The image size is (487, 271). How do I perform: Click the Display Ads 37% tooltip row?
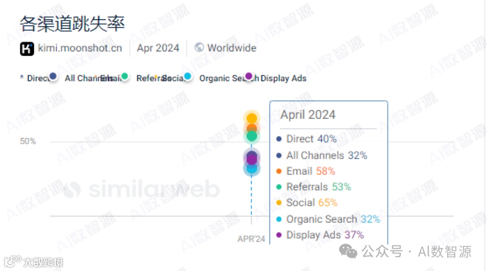(320, 235)
